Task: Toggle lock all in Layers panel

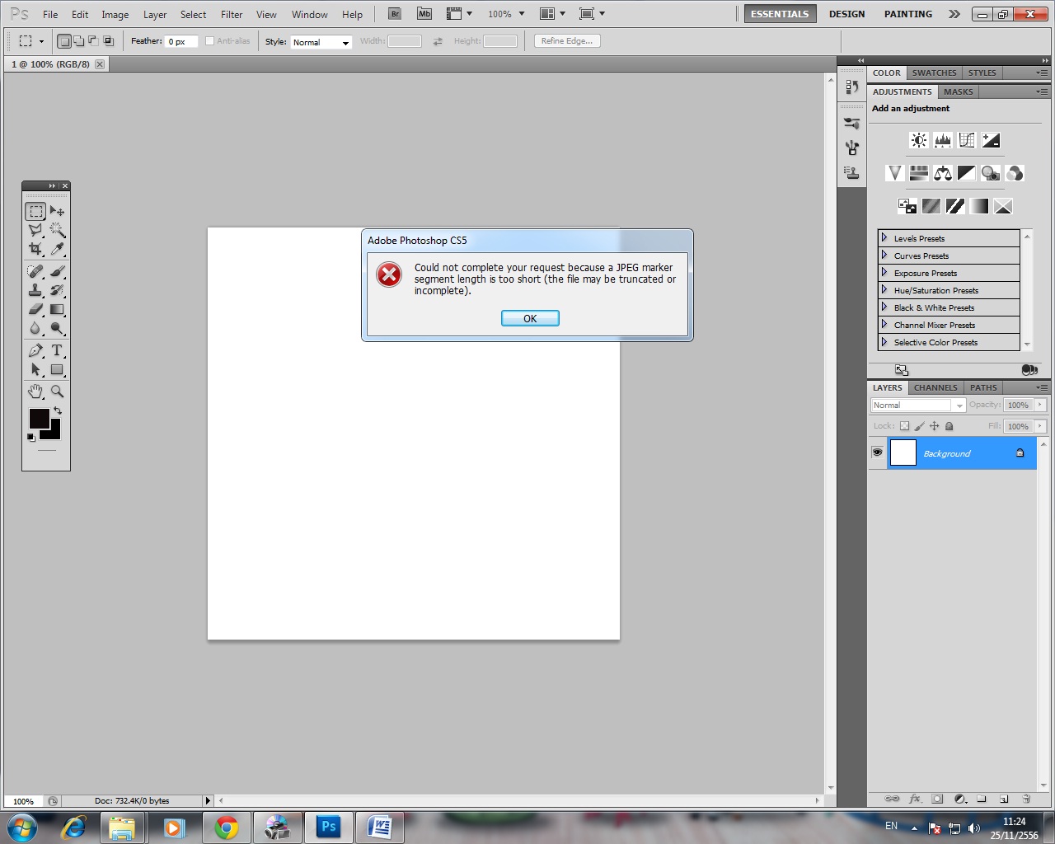Action: 949,426
